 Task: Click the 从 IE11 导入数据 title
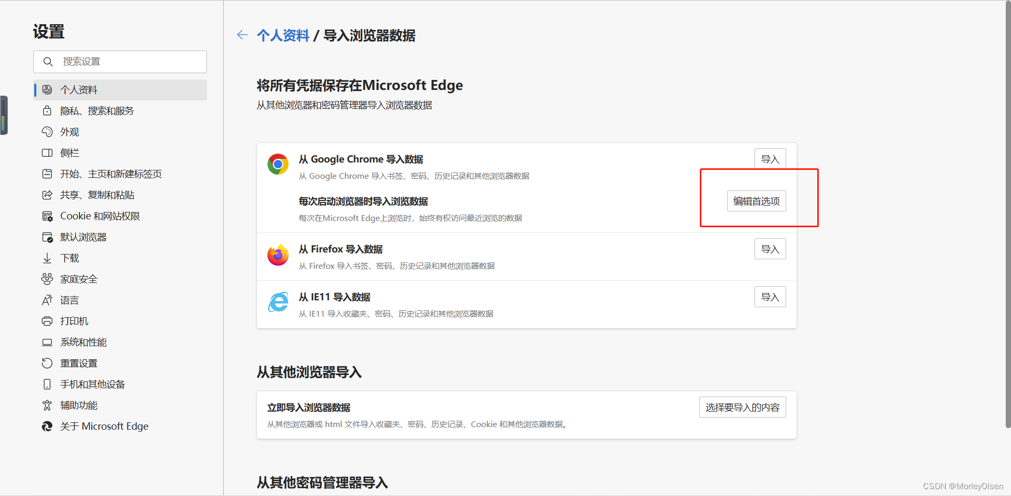[334, 297]
